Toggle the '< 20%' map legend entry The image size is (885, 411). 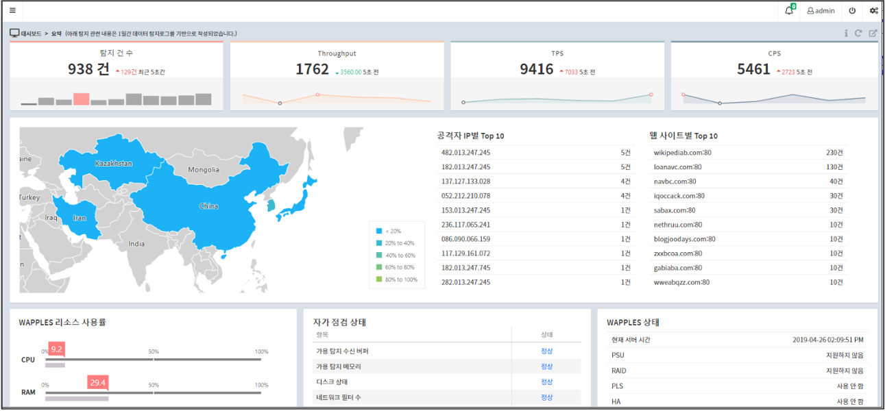[388, 231]
